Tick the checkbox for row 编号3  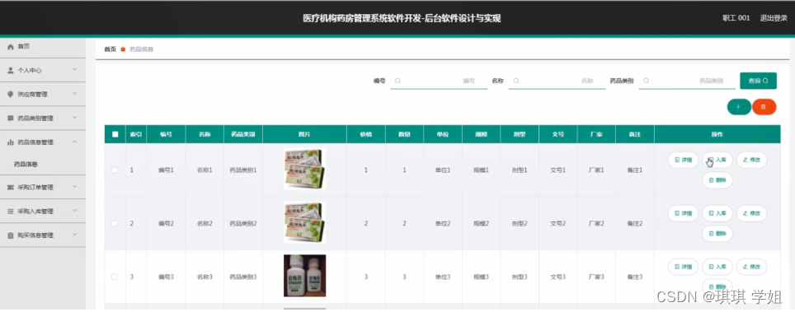(115, 277)
